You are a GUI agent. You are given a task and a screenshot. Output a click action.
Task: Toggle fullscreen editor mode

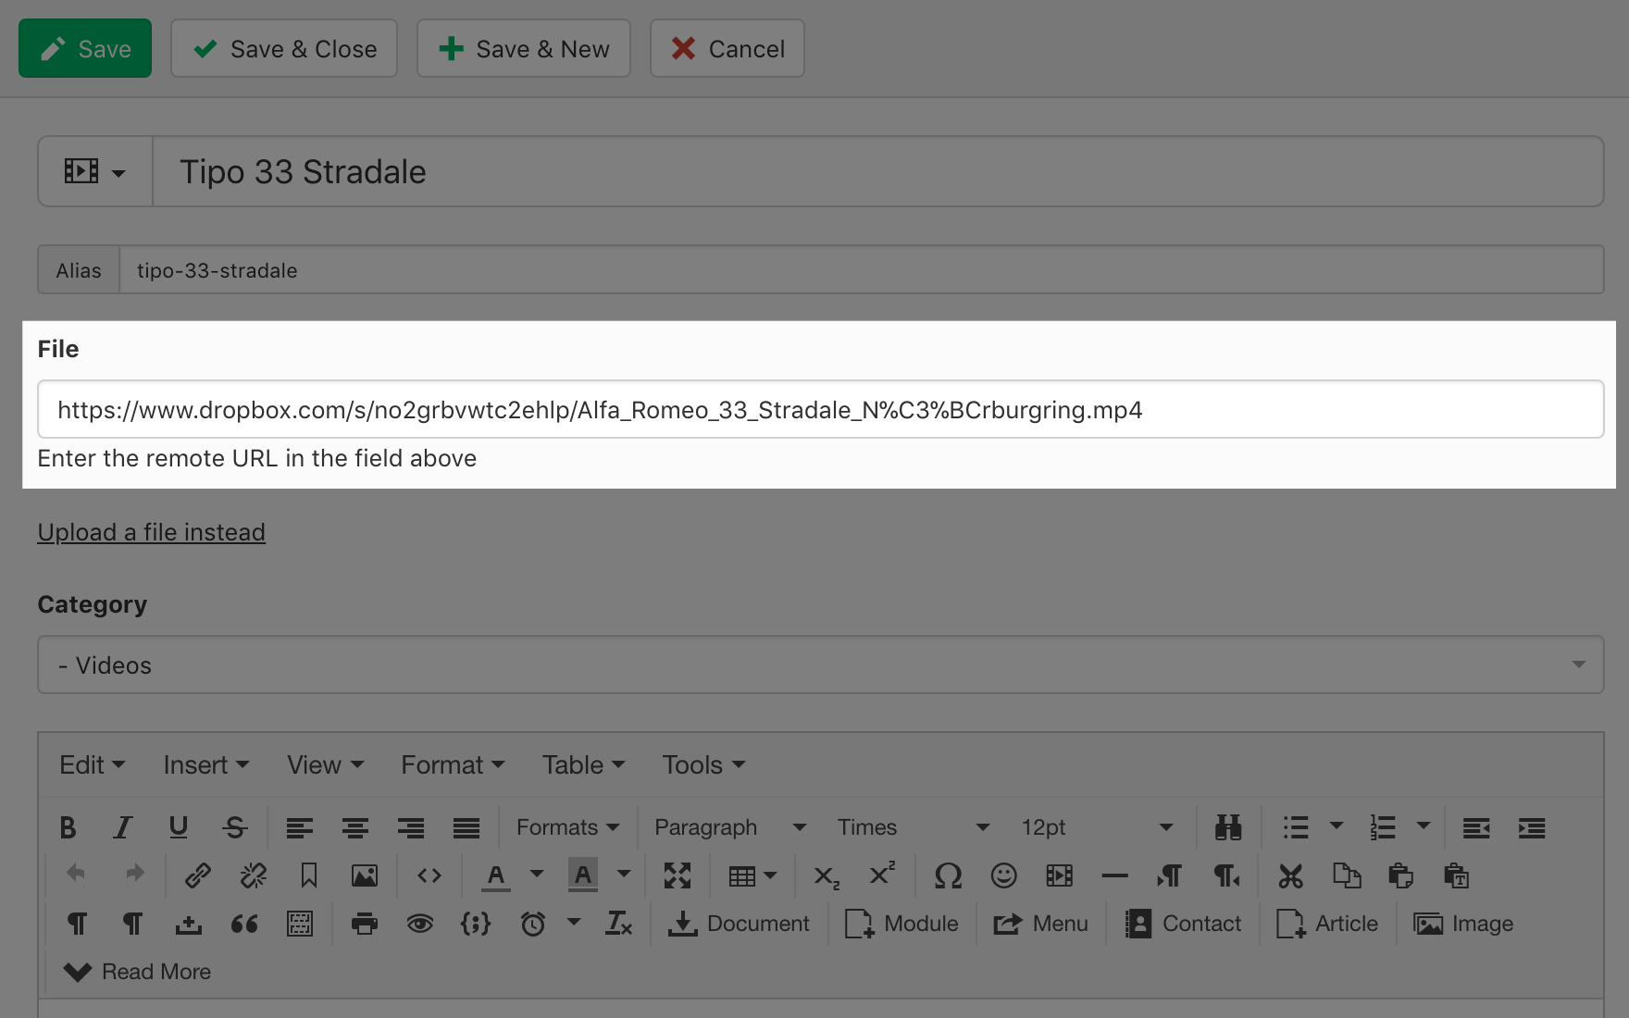tap(678, 875)
